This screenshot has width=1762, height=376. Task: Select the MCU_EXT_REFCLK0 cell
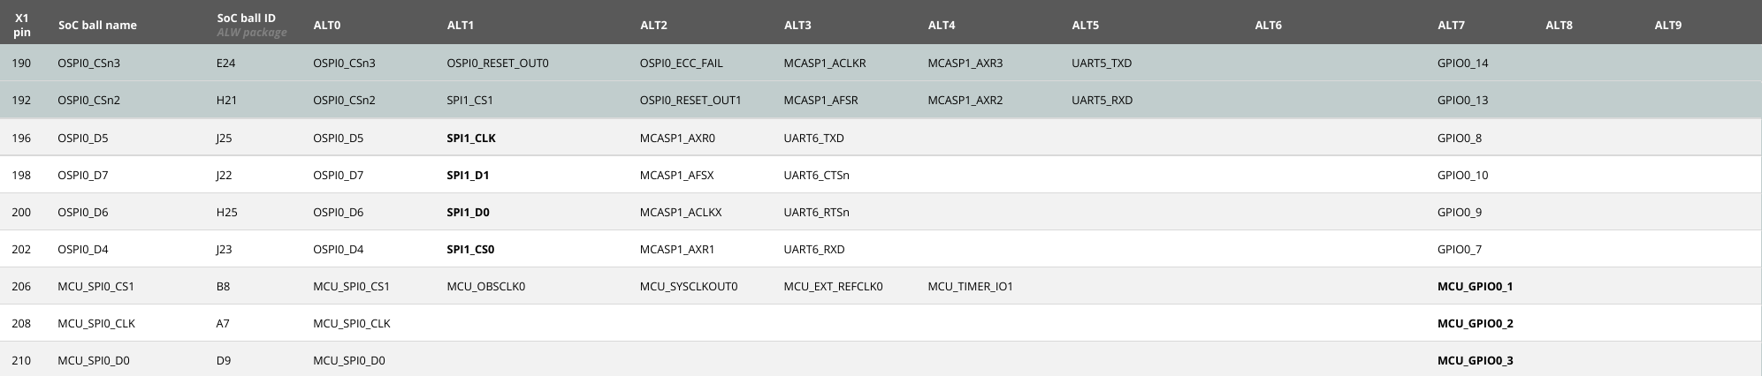point(833,286)
